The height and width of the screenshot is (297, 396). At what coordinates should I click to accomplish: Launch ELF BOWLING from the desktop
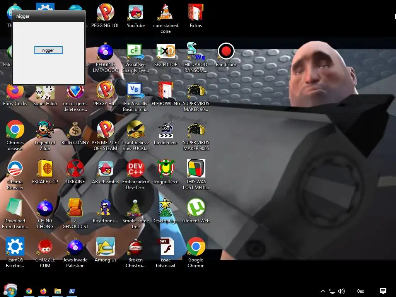166,90
